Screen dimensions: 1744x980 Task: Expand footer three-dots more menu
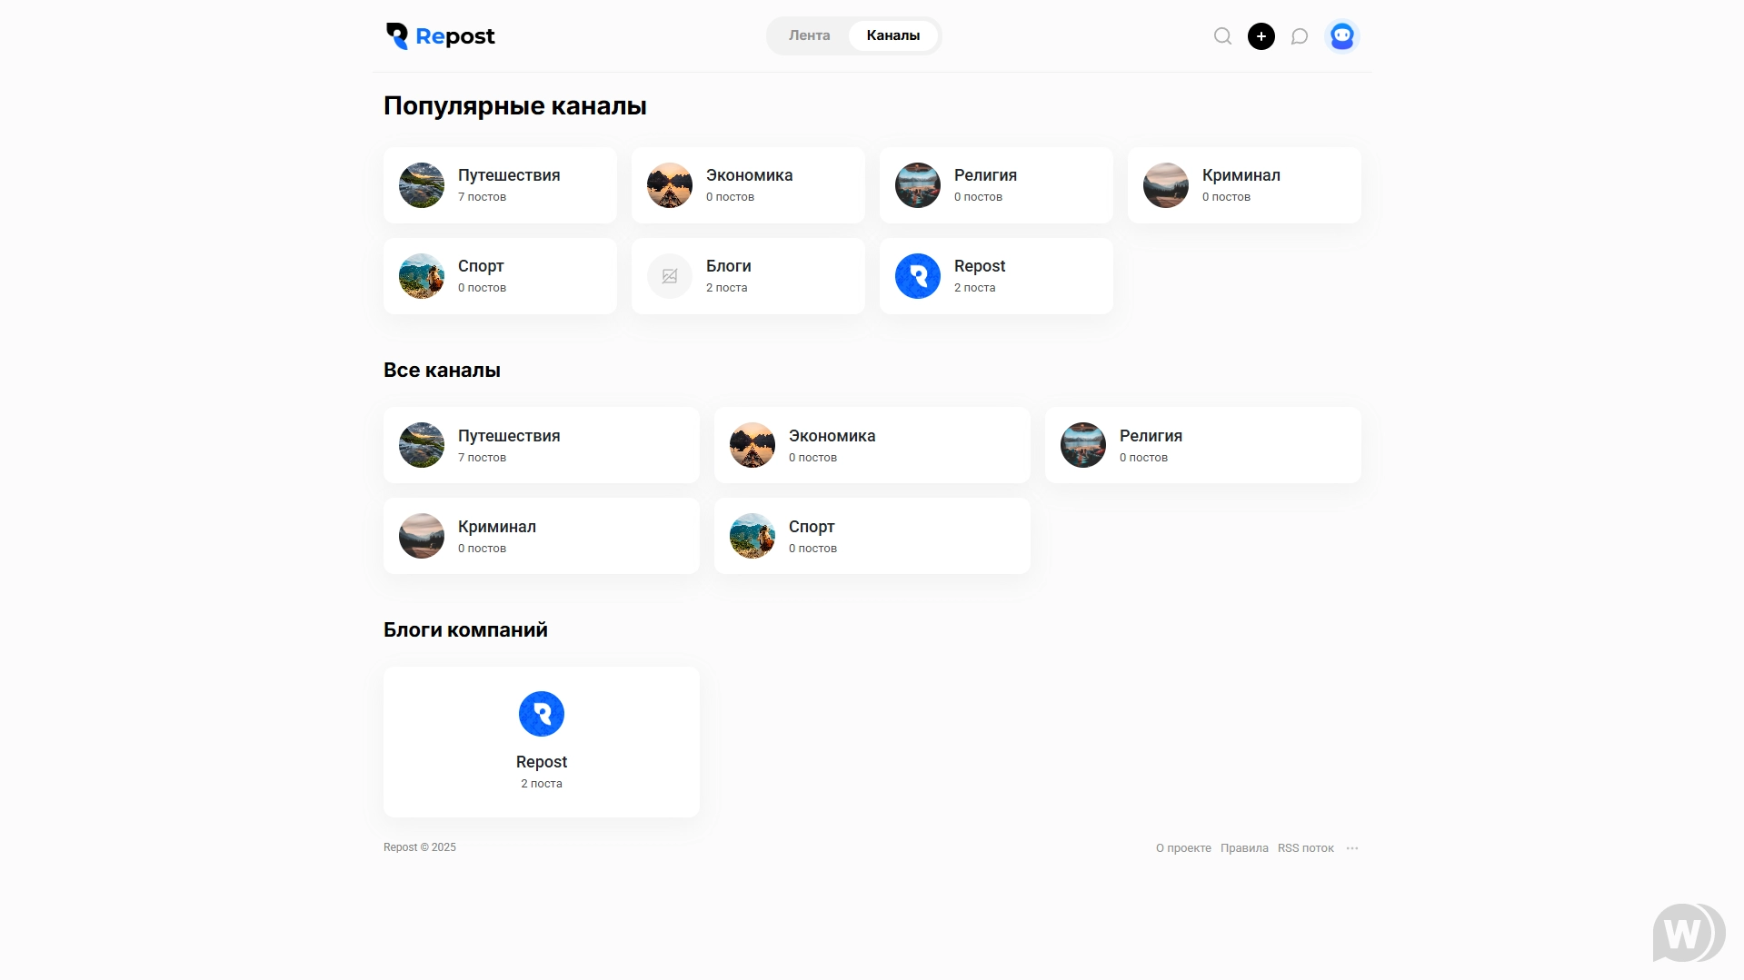coord(1352,848)
